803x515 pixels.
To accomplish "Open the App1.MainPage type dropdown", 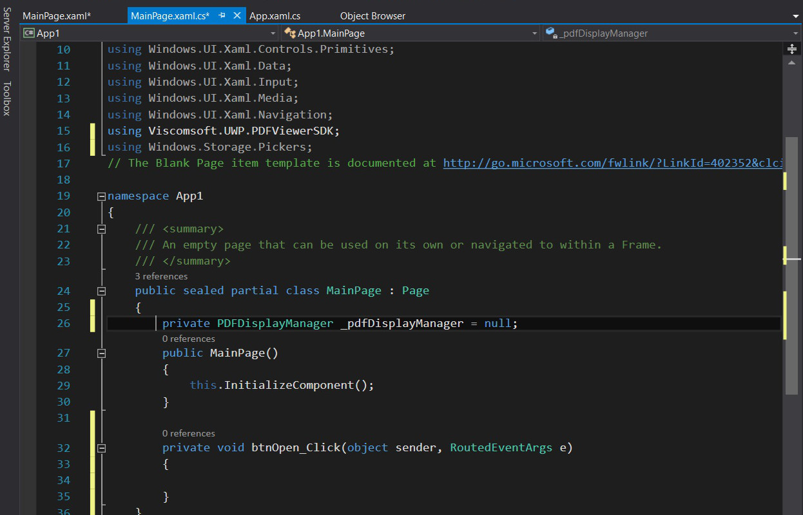I will point(534,33).
